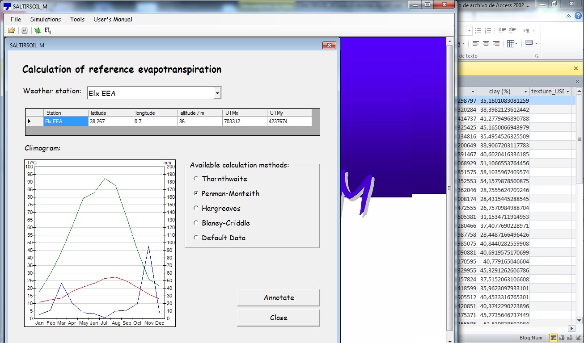Click the Annotate button

[x=279, y=297]
